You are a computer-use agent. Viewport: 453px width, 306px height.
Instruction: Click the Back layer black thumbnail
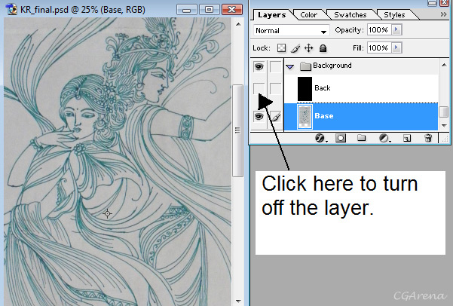305,89
